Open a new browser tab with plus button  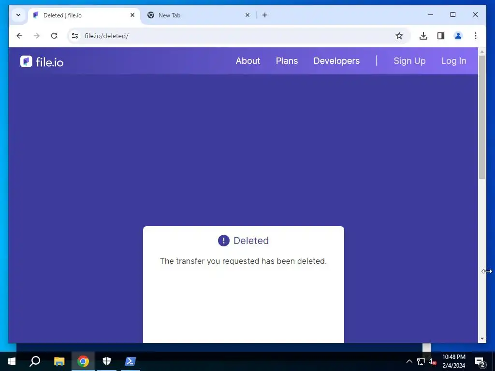[265, 15]
